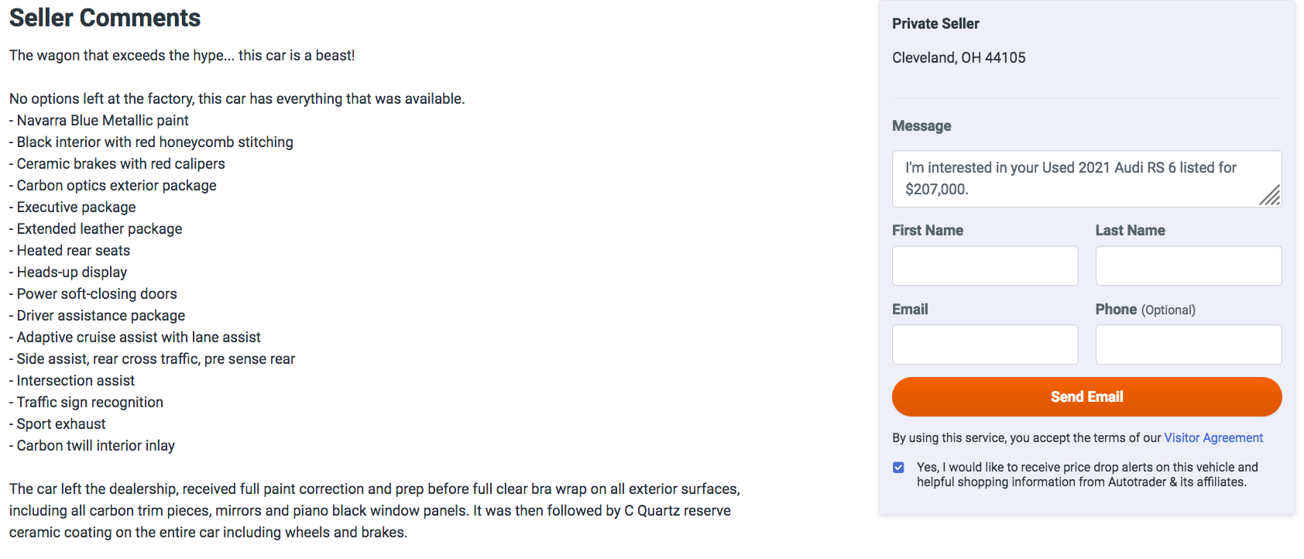Click the Phone (Optional) label
Image resolution: width=1304 pixels, height=559 pixels.
pyautogui.click(x=1144, y=309)
